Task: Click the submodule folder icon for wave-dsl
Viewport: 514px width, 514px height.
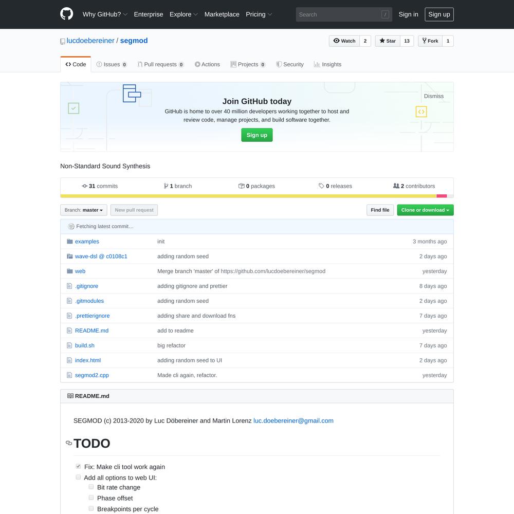Action: (69, 256)
